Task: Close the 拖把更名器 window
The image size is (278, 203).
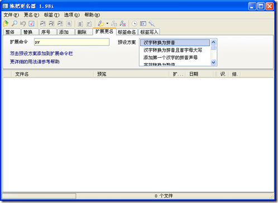Action: [x=270, y=6]
